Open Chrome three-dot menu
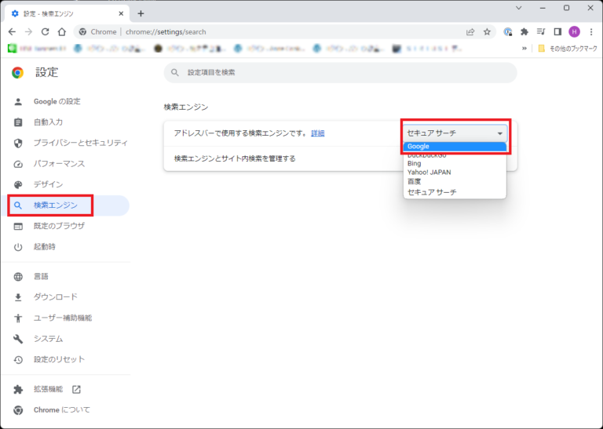 (590, 32)
